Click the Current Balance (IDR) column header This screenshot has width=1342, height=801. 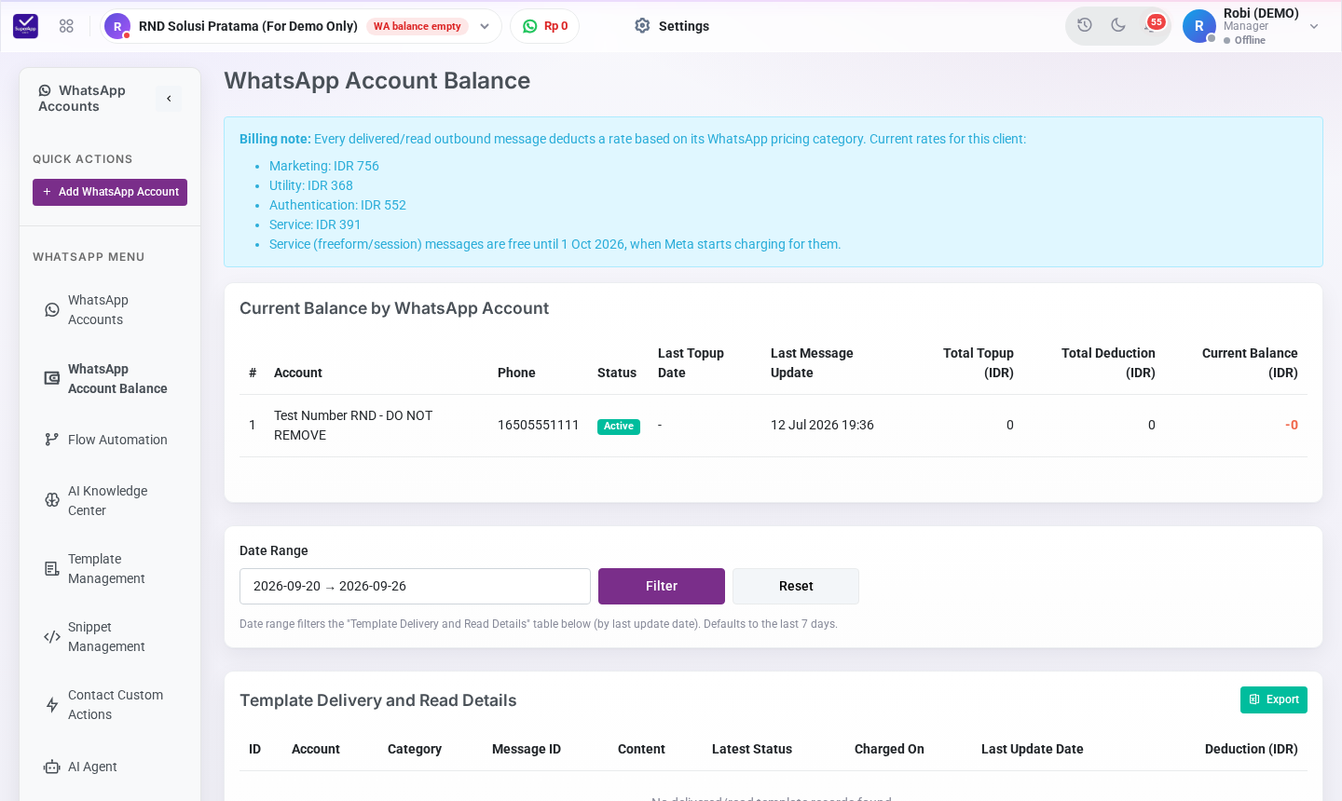pos(1250,363)
